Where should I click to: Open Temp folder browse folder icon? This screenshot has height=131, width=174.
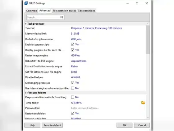click(x=143, y=103)
